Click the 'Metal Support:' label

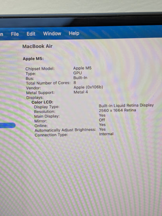[40, 93]
